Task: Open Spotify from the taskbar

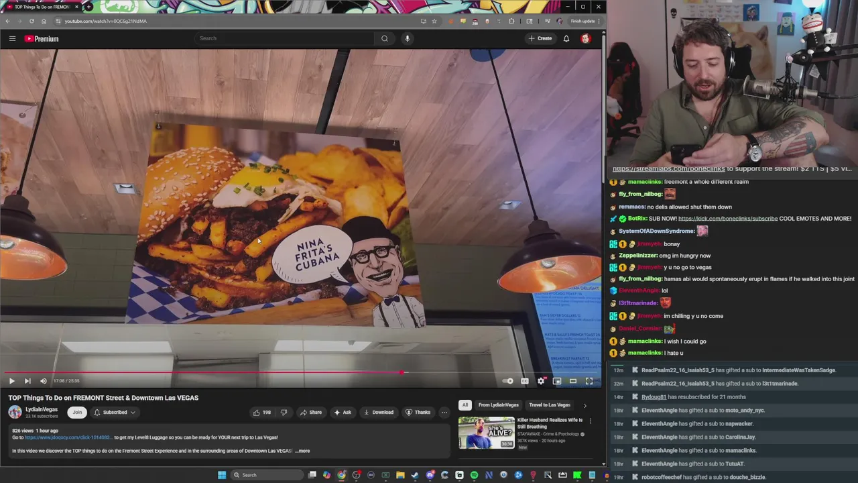Action: pos(474,475)
